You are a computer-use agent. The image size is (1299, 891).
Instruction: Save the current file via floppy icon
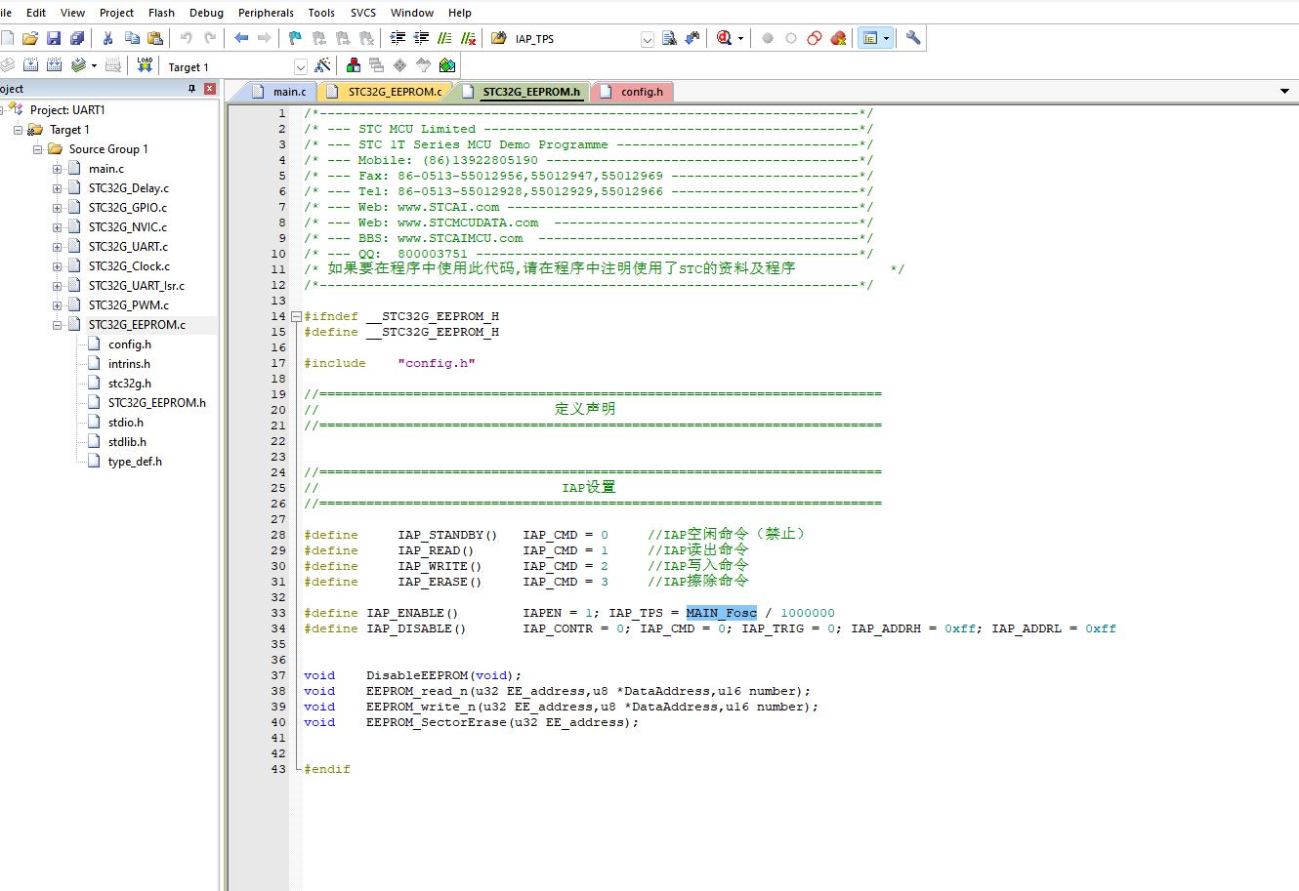pos(54,38)
